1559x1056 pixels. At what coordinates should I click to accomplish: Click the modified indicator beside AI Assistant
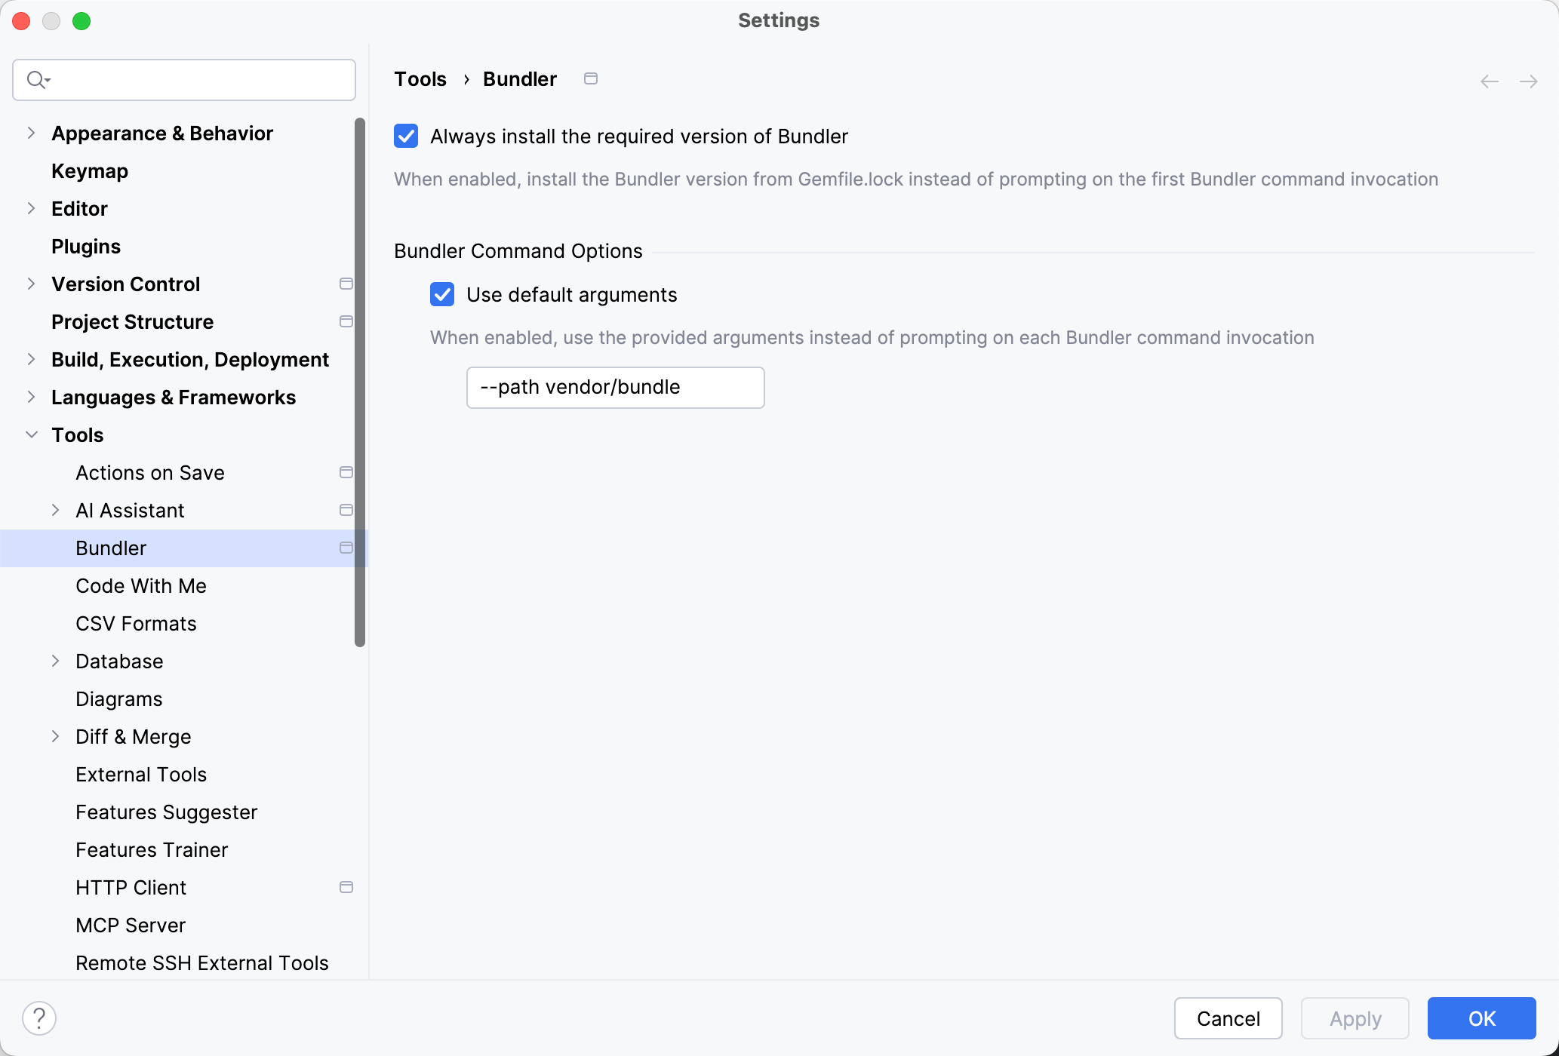click(x=346, y=510)
